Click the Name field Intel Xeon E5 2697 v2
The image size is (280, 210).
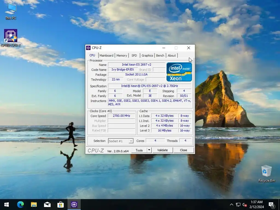point(137,65)
